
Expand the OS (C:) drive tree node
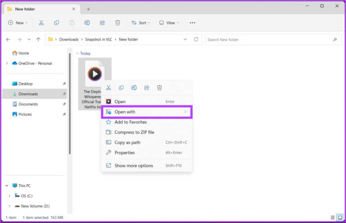pos(9,196)
